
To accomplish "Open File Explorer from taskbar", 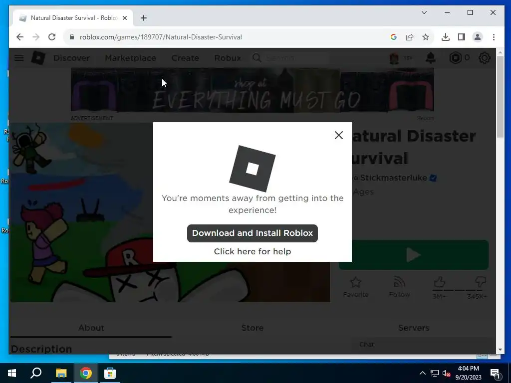I will [61, 373].
